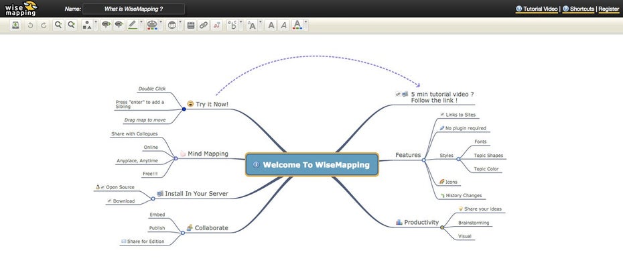Screen dimensions: 623x273
Task: Click the WiseMapping logo
Action: [21, 8]
